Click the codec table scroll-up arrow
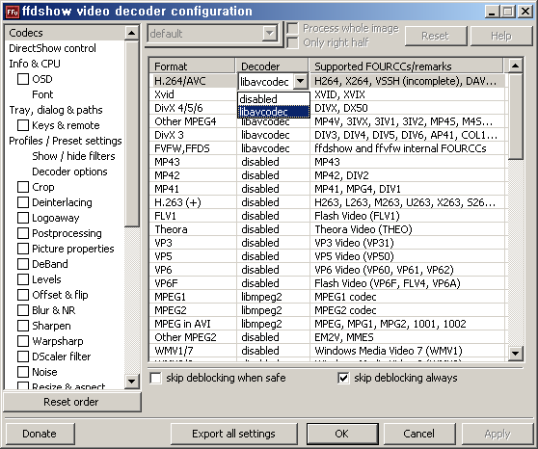 pos(516,66)
